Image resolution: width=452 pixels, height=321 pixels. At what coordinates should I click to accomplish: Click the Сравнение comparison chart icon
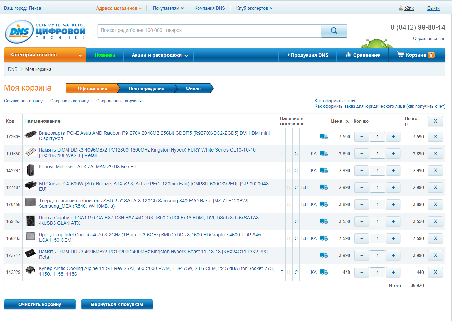(348, 55)
